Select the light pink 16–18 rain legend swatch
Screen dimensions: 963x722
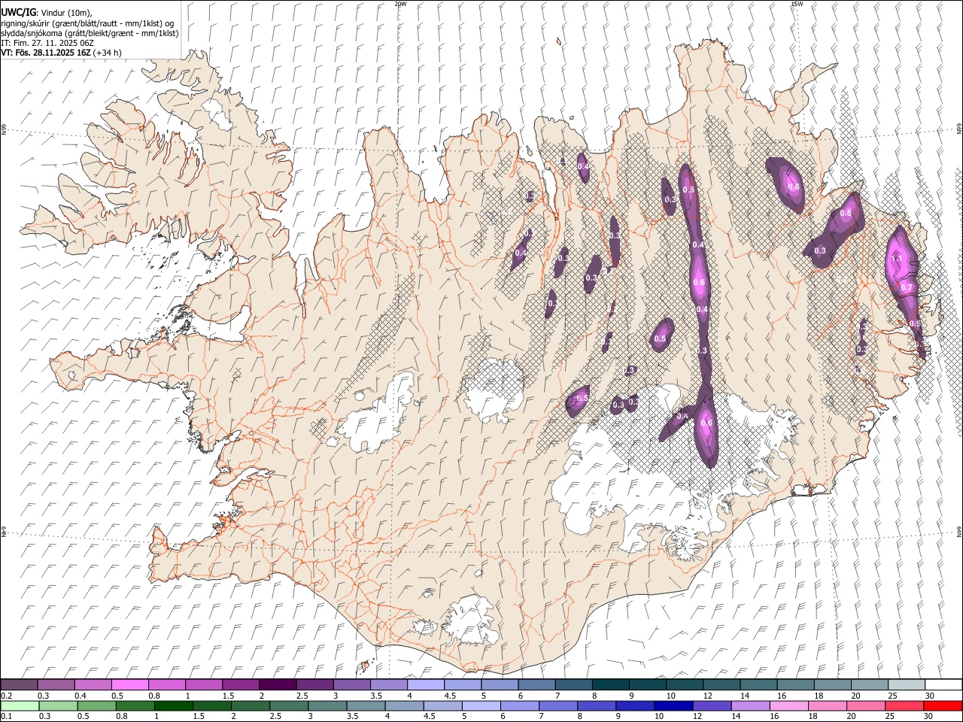pyautogui.click(x=789, y=705)
